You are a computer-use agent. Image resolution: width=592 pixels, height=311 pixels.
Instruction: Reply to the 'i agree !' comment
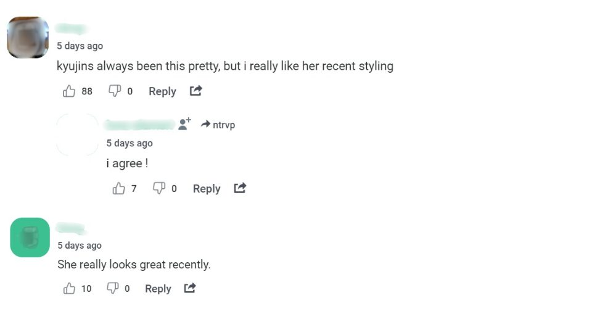coord(207,189)
